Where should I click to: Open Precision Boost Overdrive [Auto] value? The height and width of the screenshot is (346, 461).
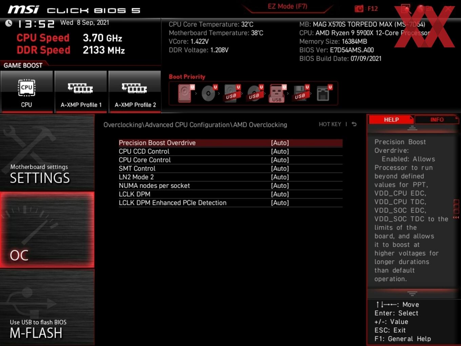point(280,143)
